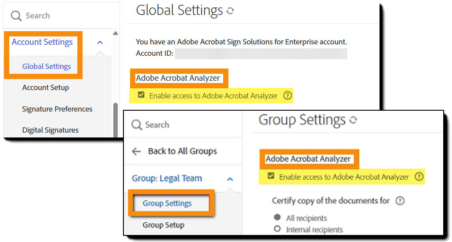Select Internal recipients radio option
Image resolution: width=452 pixels, height=242 pixels.
[x=277, y=229]
